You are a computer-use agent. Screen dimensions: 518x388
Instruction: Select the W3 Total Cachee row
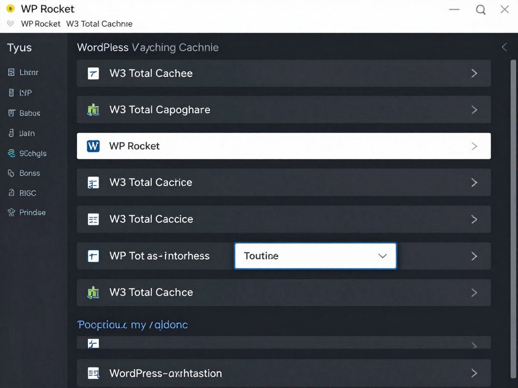click(x=284, y=73)
